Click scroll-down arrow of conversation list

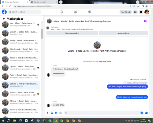tap(42, 117)
